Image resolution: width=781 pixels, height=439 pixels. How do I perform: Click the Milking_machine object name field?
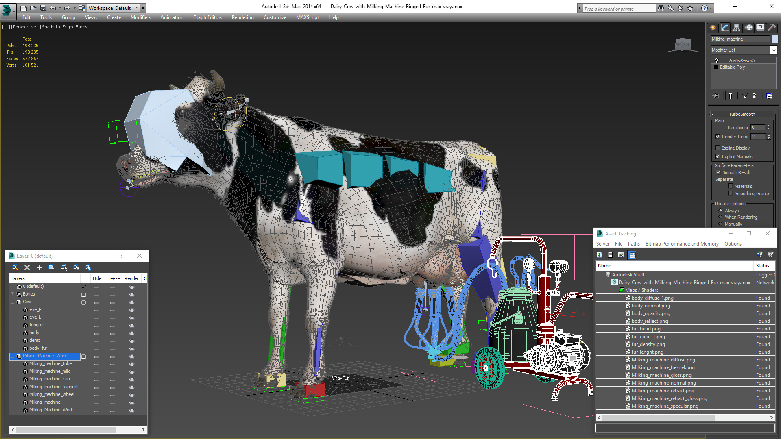coord(740,39)
